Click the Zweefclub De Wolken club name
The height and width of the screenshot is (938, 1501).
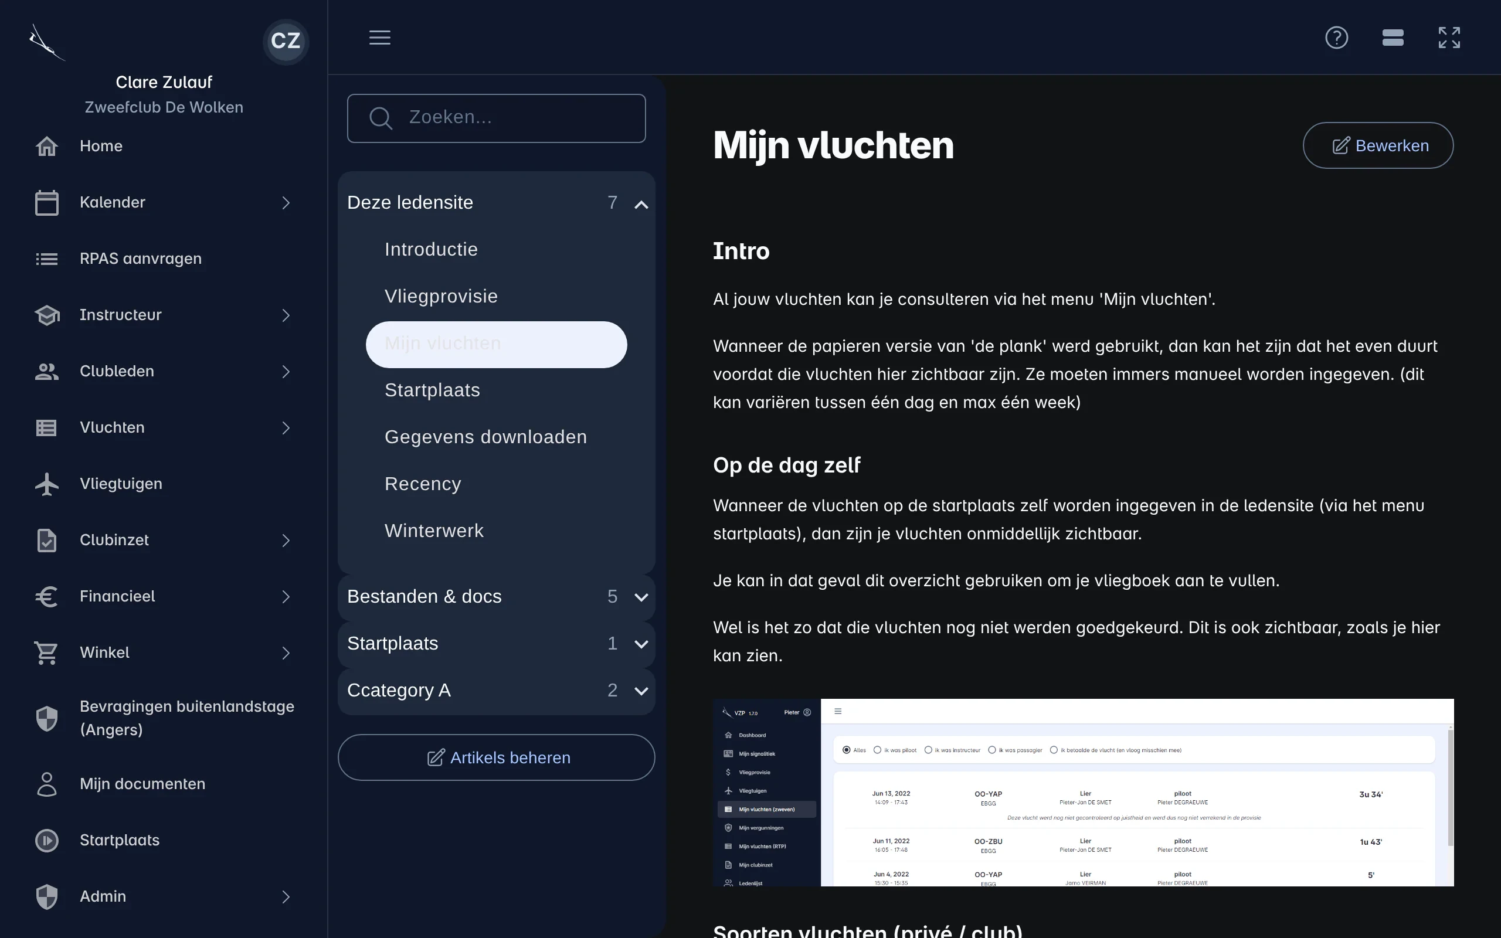click(164, 107)
